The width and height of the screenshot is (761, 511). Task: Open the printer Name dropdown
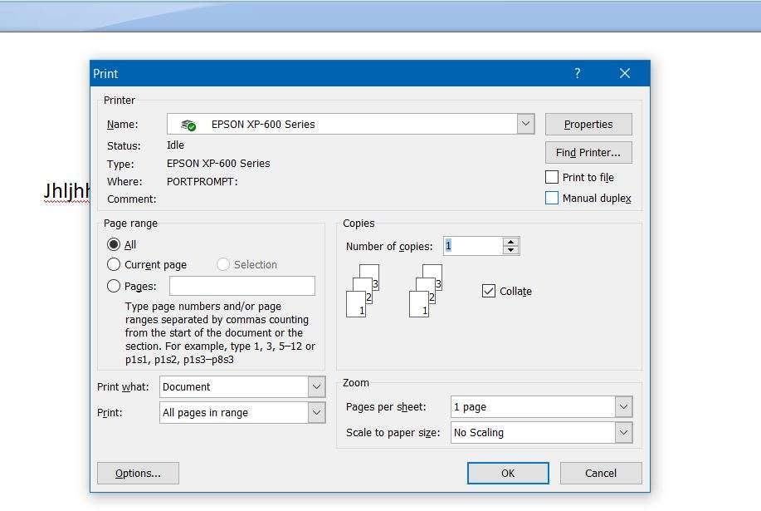click(525, 124)
